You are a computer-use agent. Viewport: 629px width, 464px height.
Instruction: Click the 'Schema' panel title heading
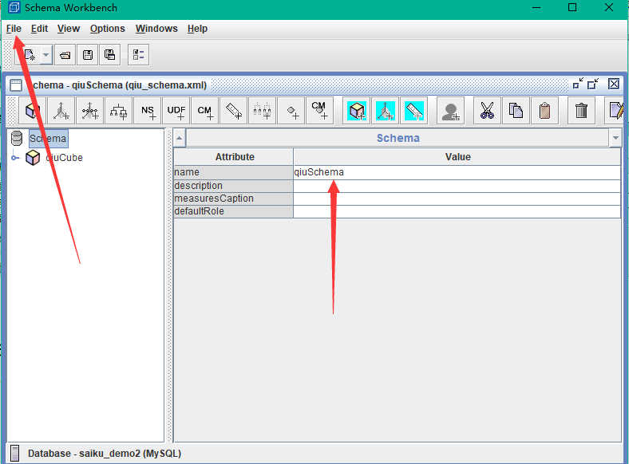point(398,138)
